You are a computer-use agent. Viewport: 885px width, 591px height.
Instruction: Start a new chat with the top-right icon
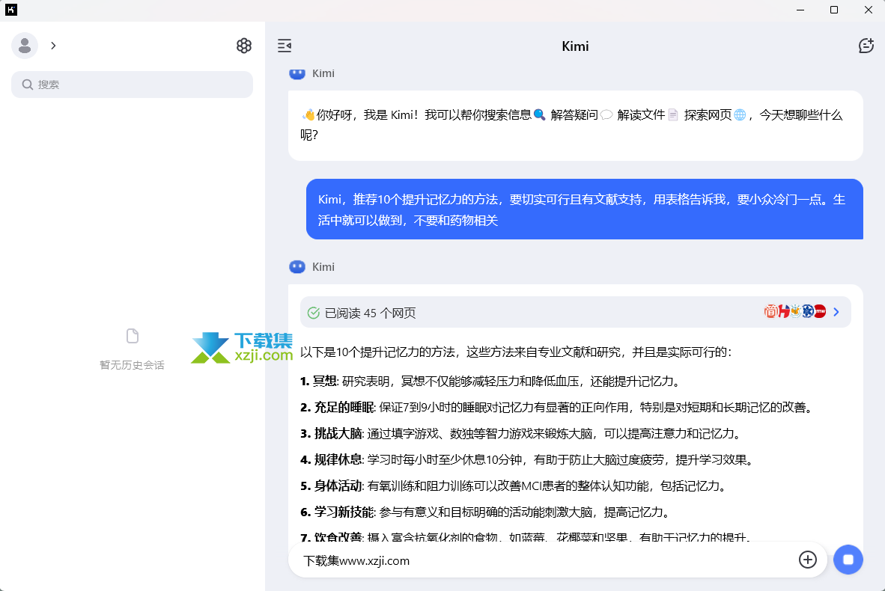click(x=866, y=46)
